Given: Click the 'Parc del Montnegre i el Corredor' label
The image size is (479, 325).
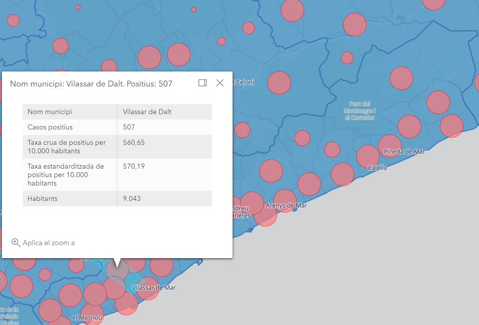Looking at the screenshot, I should (x=359, y=111).
